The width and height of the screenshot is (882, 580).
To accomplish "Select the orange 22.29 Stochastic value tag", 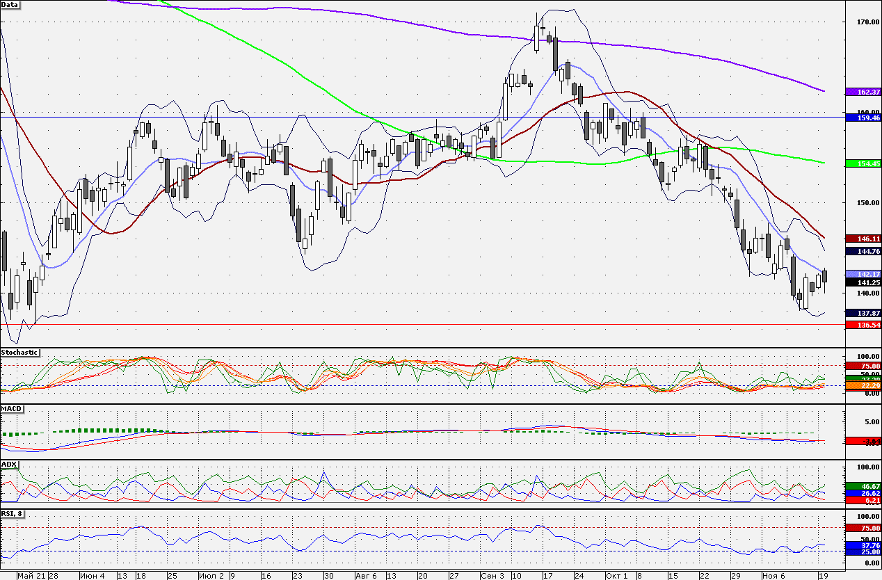I will click(863, 385).
